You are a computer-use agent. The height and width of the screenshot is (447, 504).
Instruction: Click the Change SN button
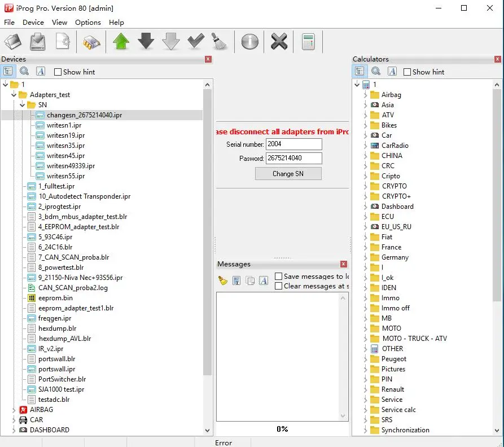pos(288,173)
